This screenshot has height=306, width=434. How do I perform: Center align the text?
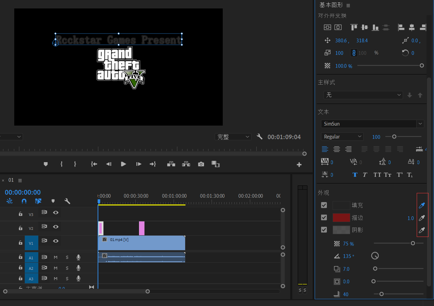(x=337, y=149)
